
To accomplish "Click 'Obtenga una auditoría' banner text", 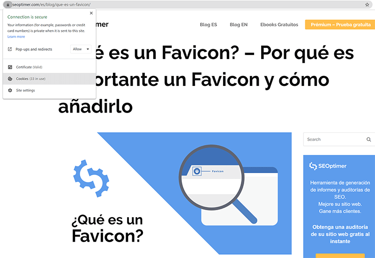I will (x=340, y=234).
